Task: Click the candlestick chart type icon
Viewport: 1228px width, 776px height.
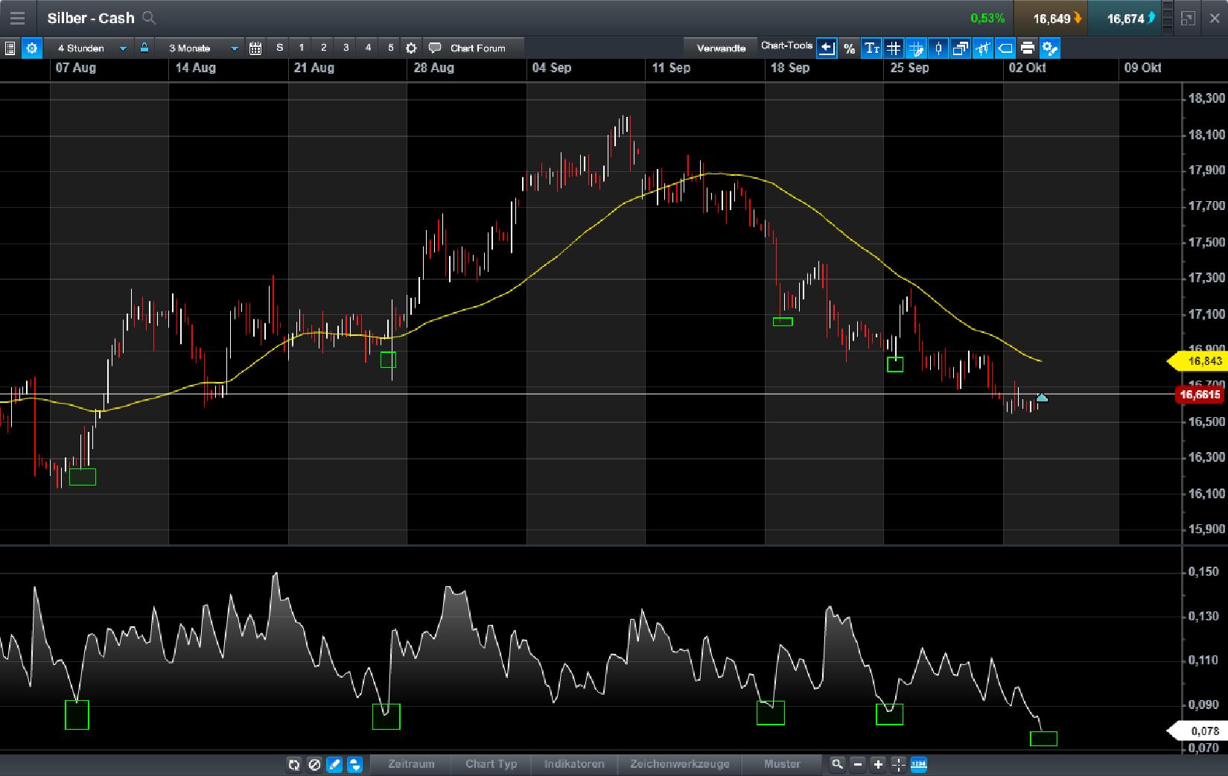Action: 938,48
